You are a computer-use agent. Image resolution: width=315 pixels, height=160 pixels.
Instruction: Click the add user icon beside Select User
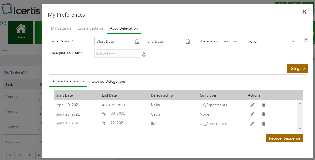click(x=144, y=54)
